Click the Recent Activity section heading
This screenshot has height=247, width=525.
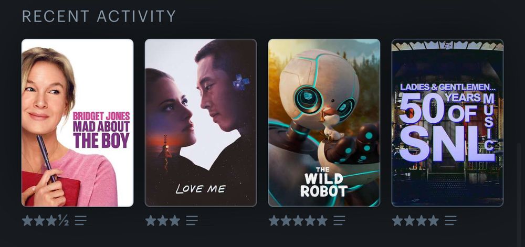[99, 16]
